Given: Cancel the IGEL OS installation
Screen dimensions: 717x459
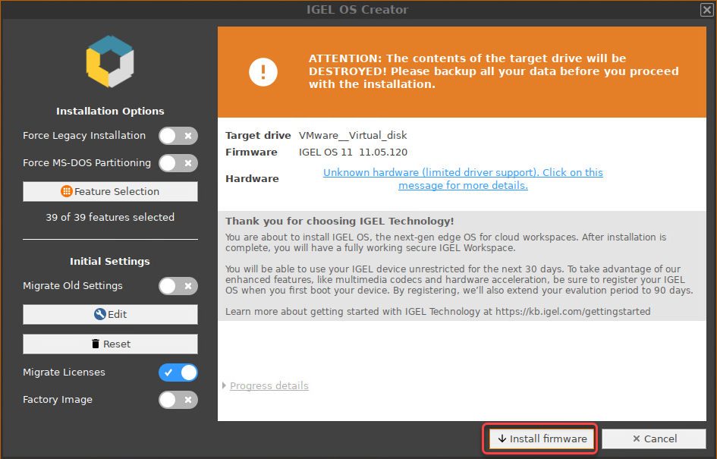Looking at the screenshot, I should click(x=654, y=439).
